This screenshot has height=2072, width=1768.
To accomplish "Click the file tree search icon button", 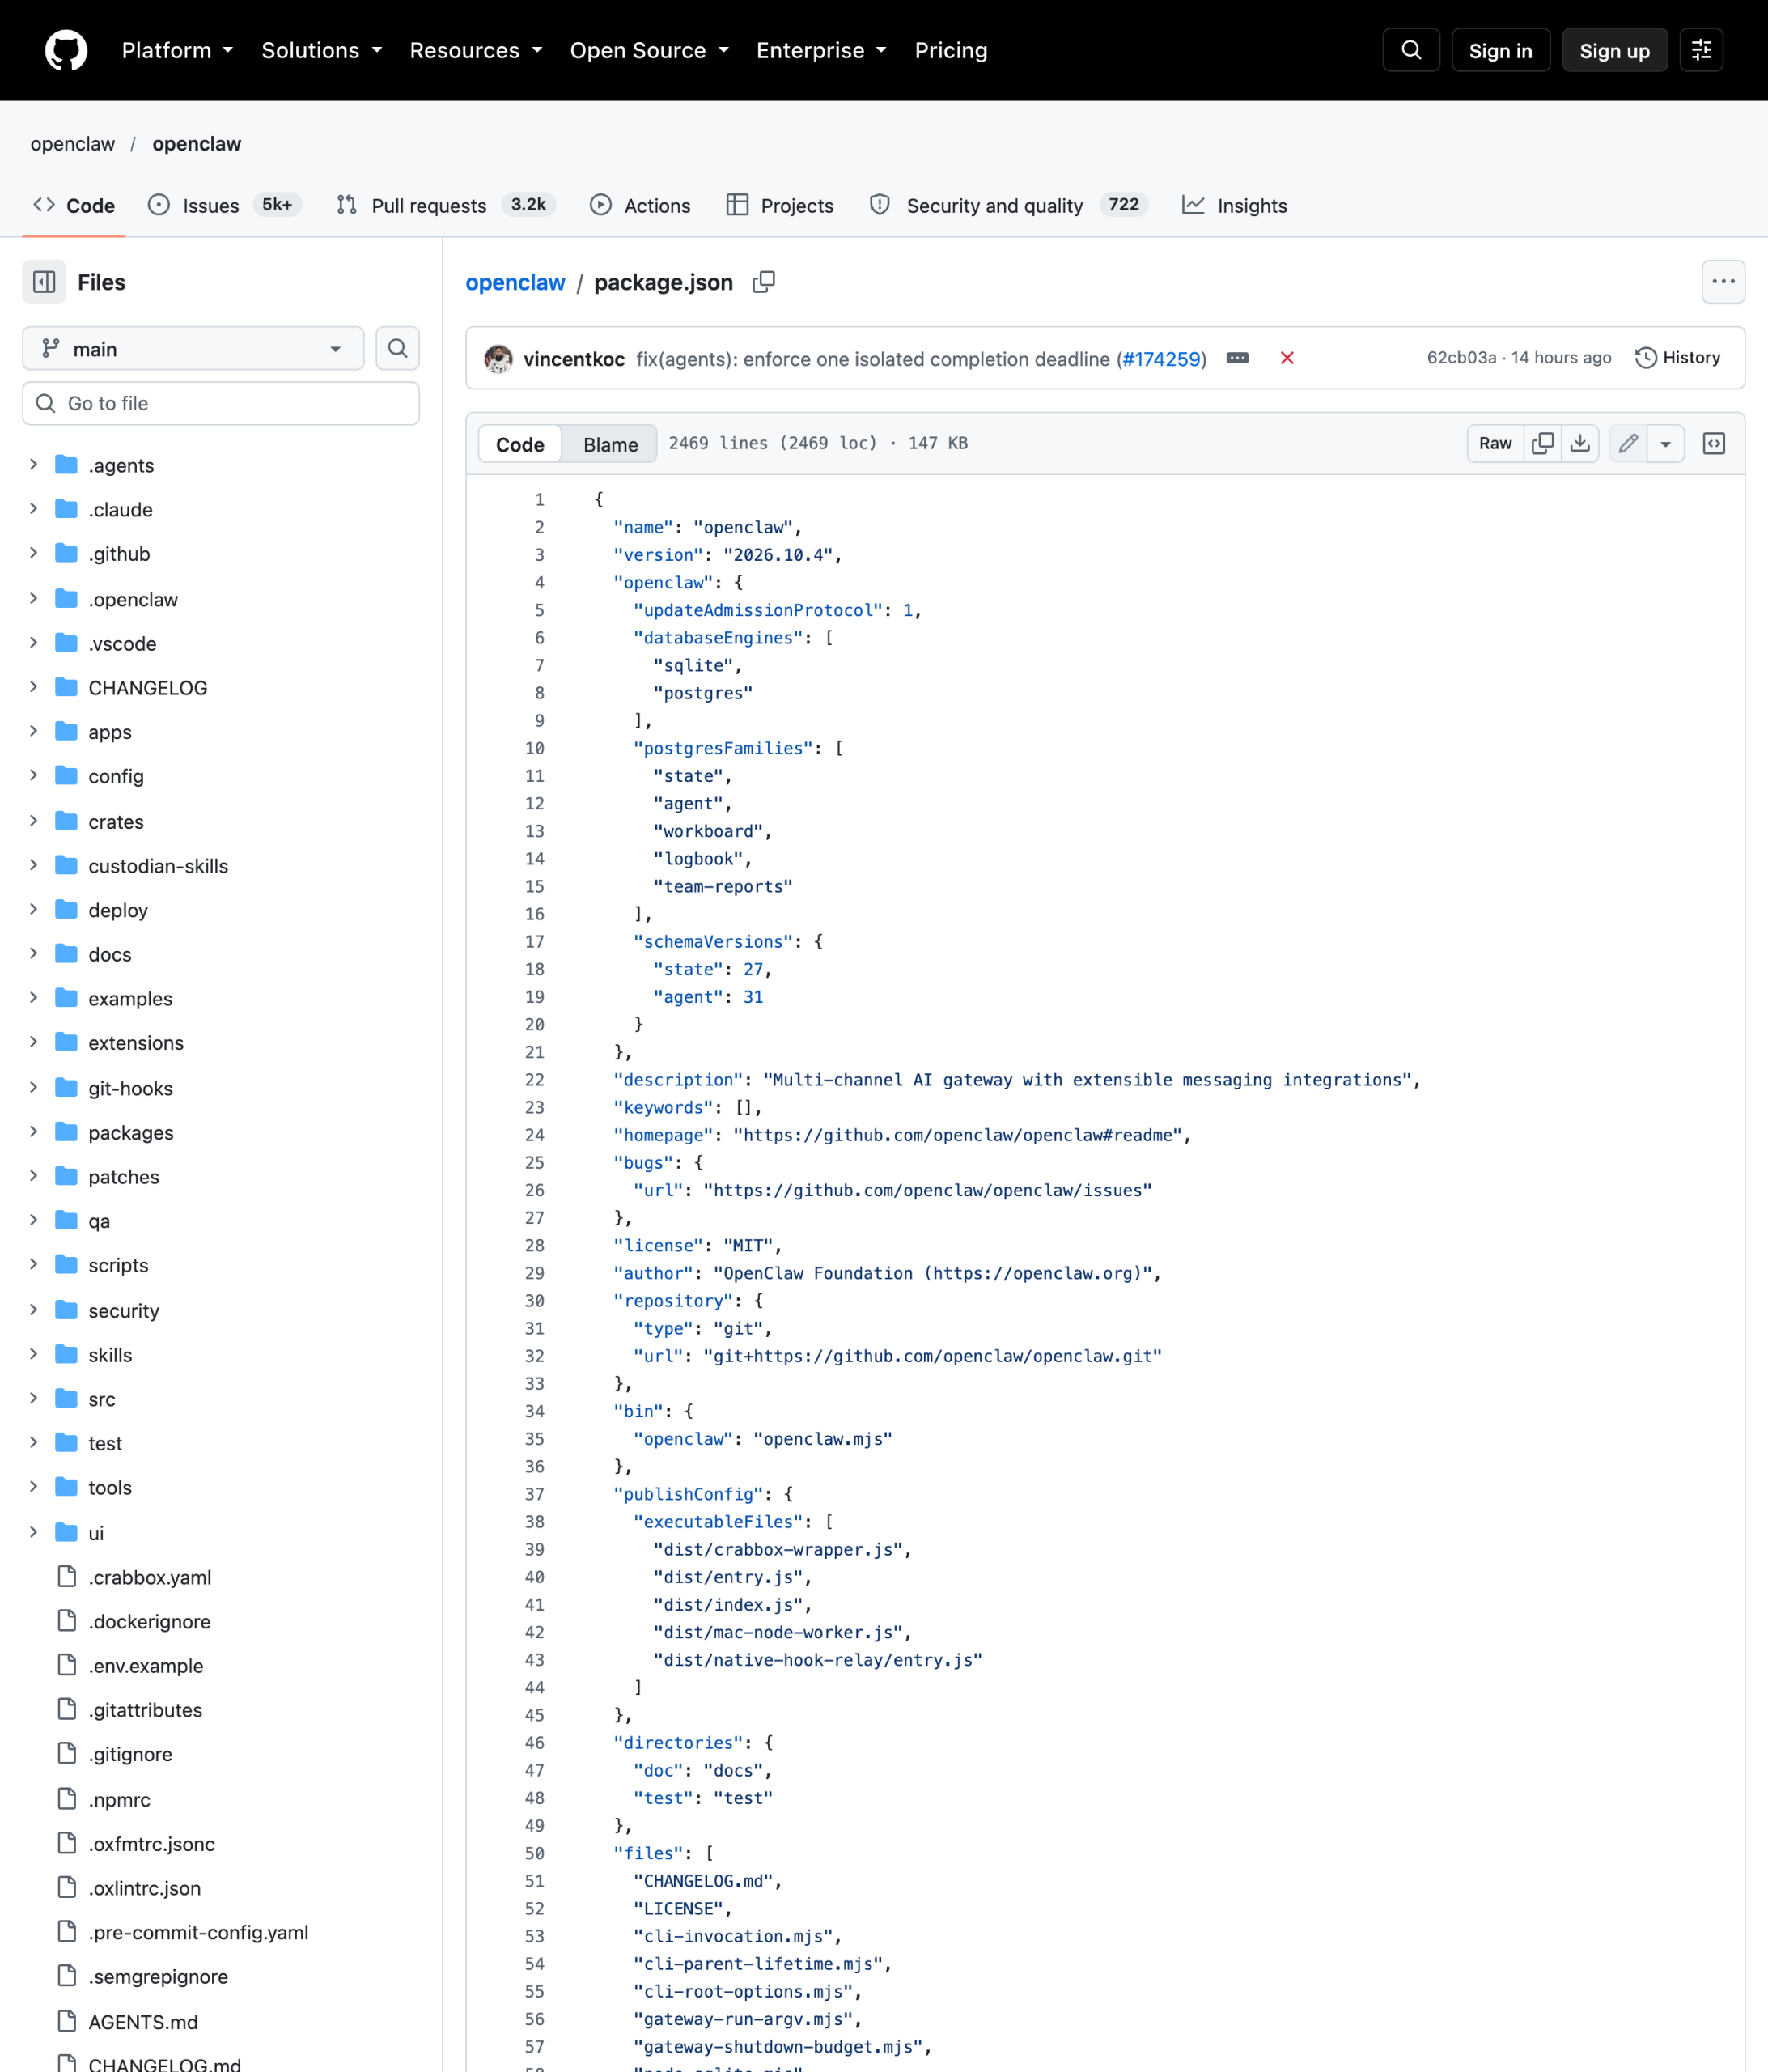I will coord(397,348).
